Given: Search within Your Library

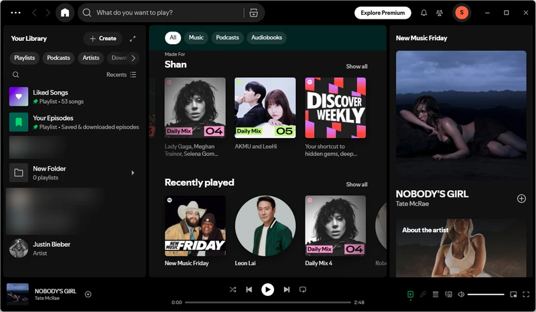Looking at the screenshot, I should [x=15, y=74].
